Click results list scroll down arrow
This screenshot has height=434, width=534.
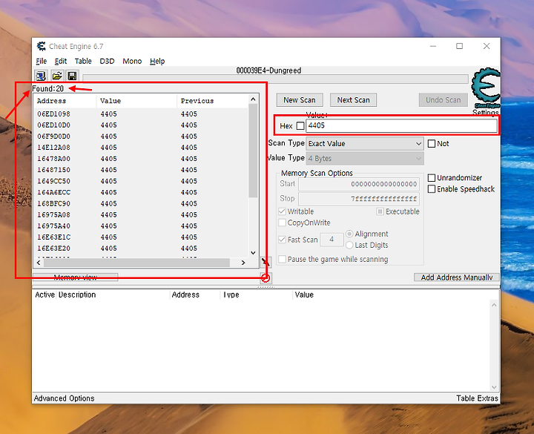(253, 253)
